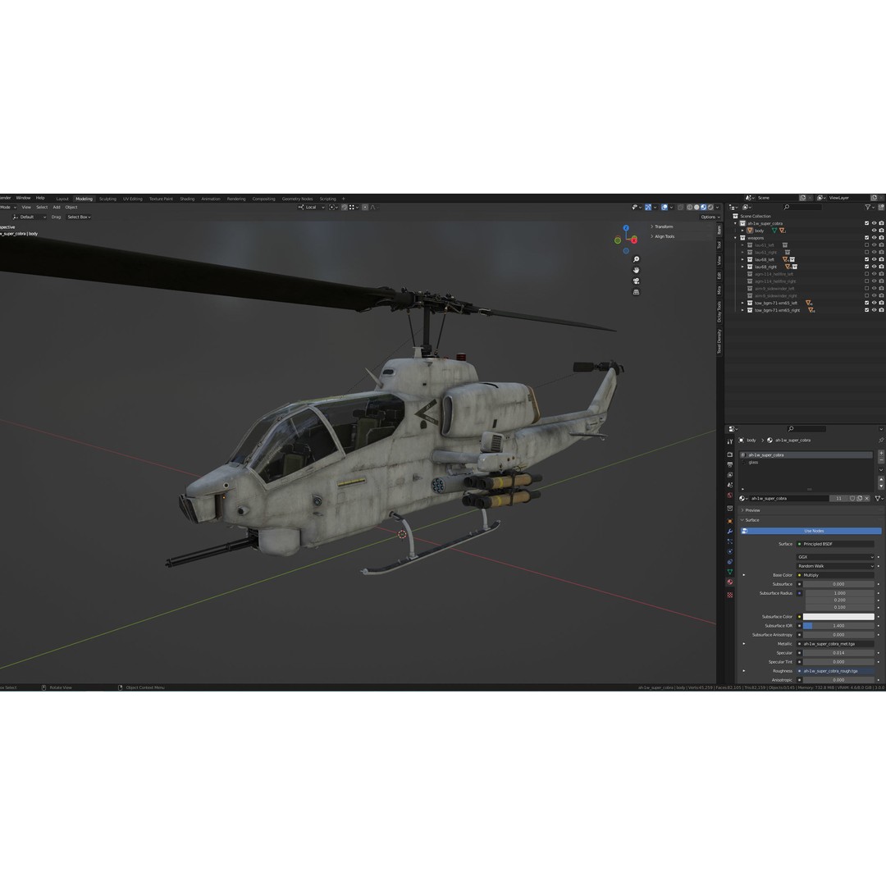
Task: Click the remove material slot minus button
Action: click(880, 460)
